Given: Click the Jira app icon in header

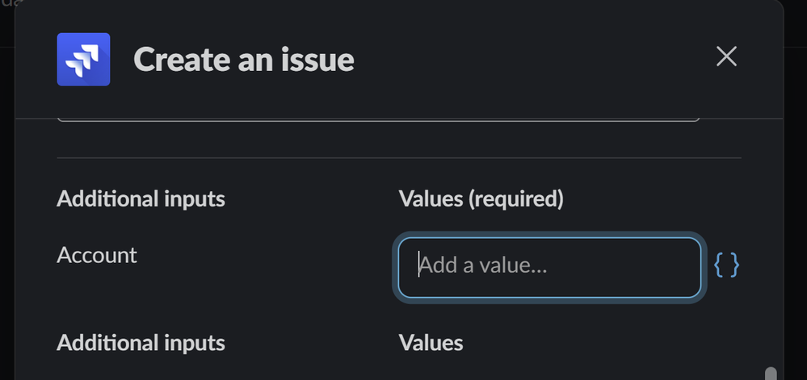Looking at the screenshot, I should pyautogui.click(x=83, y=59).
